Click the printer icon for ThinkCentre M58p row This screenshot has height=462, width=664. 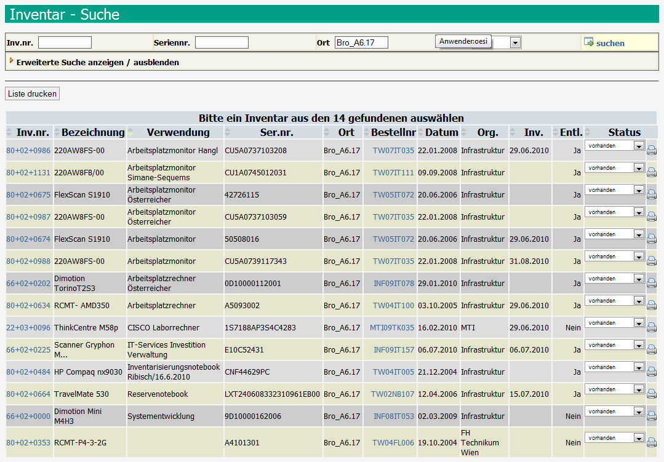coord(651,328)
